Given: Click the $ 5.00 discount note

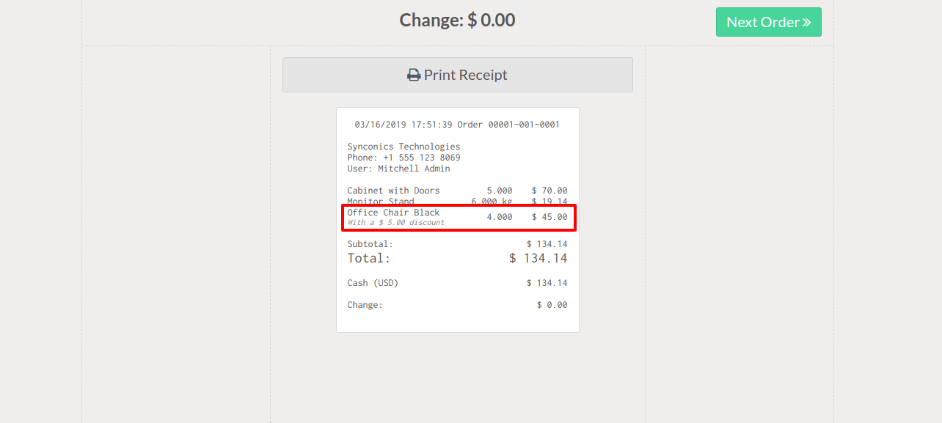Looking at the screenshot, I should [396, 222].
